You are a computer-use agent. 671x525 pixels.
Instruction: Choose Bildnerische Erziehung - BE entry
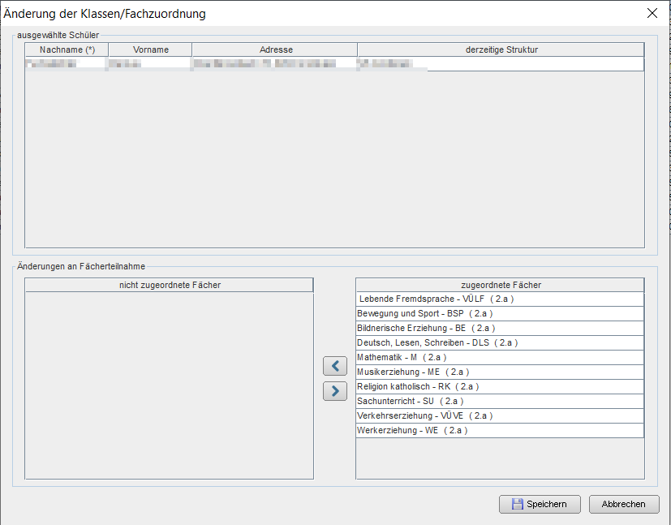(x=426, y=328)
